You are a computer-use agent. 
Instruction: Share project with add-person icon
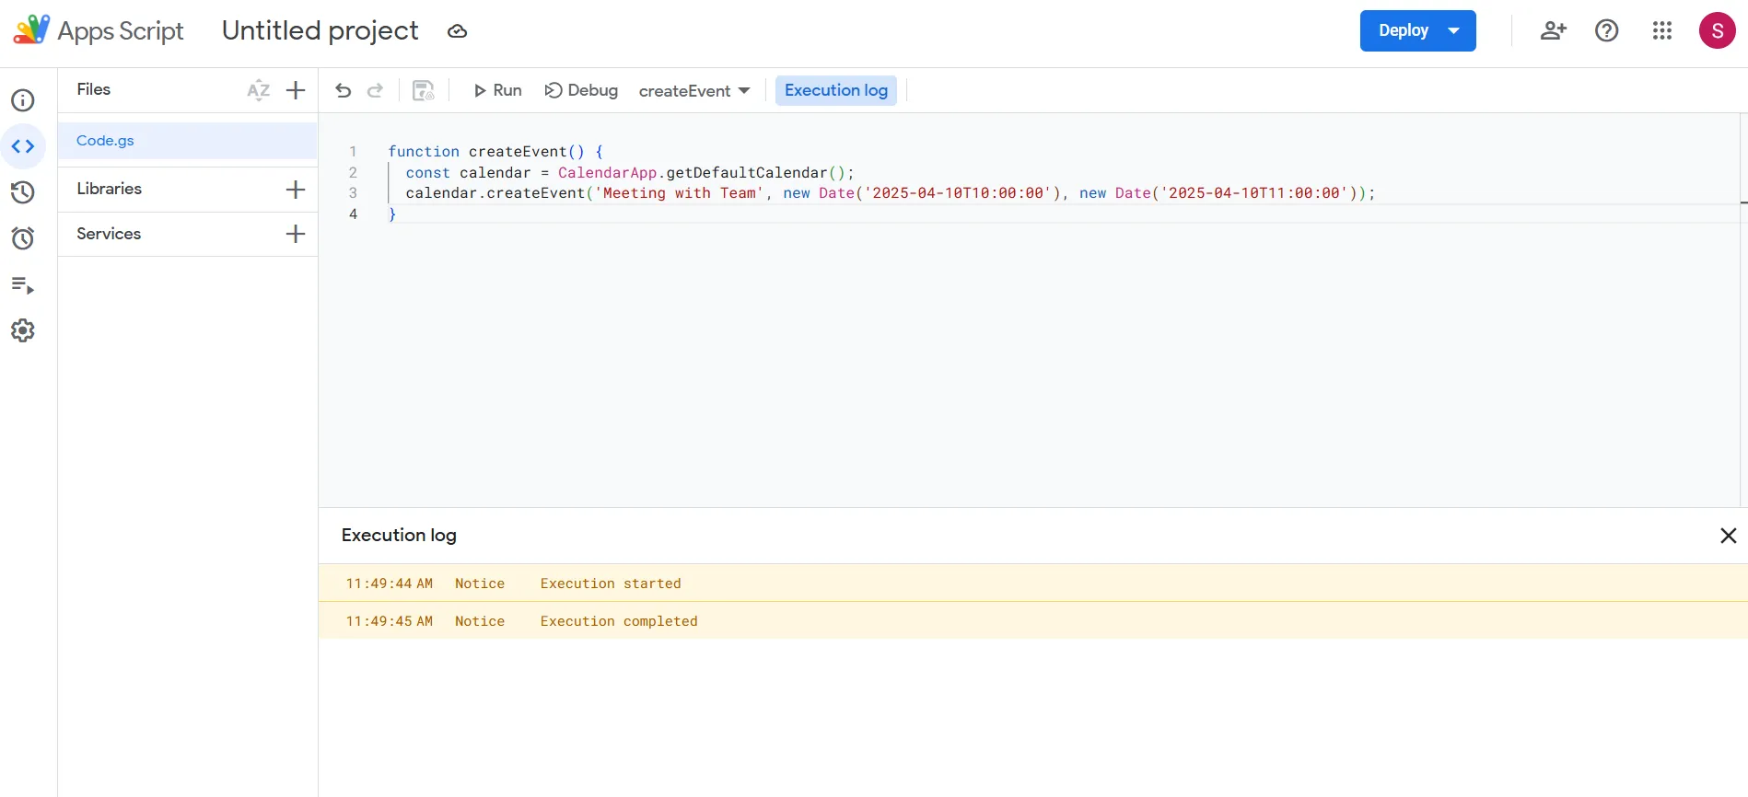click(x=1554, y=30)
